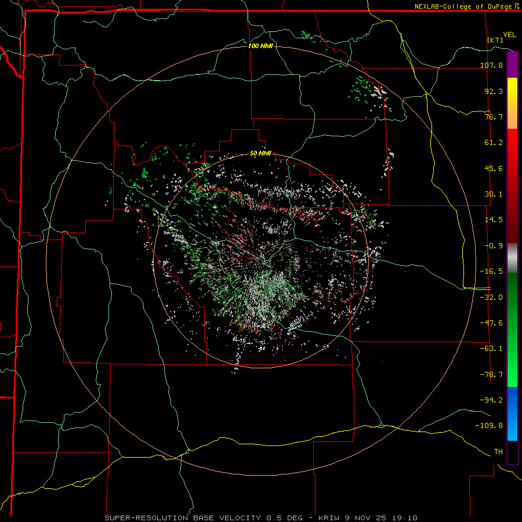
Task: Click the -0.9 legend value
Action: coord(494,246)
